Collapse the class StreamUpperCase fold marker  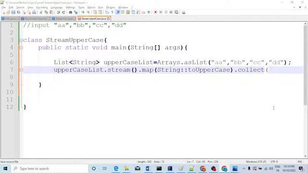point(21,40)
